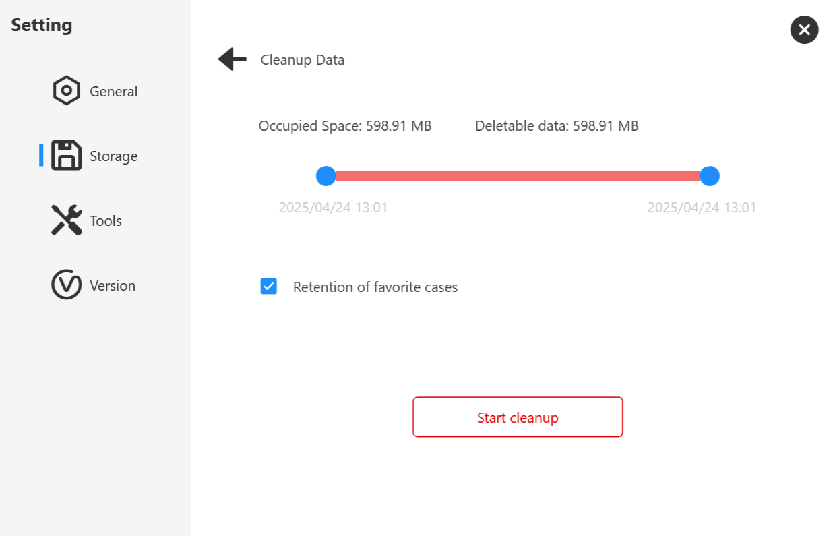Click the Retention of favorite cases label
Image resolution: width=833 pixels, height=536 pixels.
pos(375,287)
